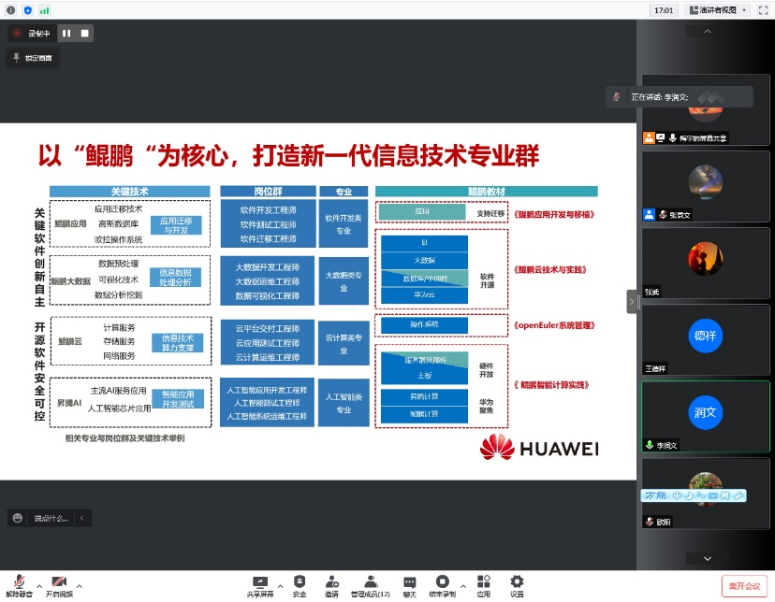Click 锁定画面 to pin the view
Viewport: 775px width, 602px height.
point(33,58)
